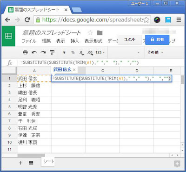Click cell containing 武田 信玄
The image size is (186, 172).
click(x=34, y=79)
